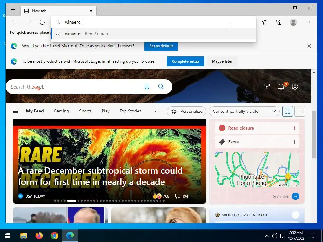This screenshot has width=323, height=242.
Task: Click the blue search magnifier icon
Action: pos(161,87)
